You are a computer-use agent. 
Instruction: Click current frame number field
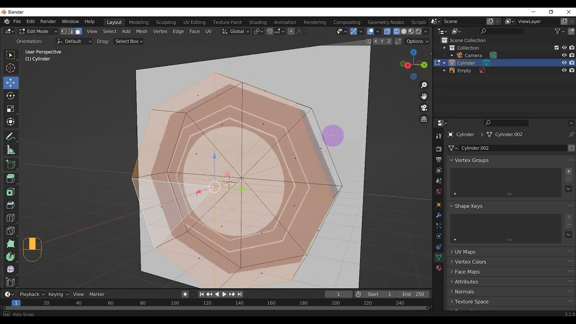[x=338, y=294]
